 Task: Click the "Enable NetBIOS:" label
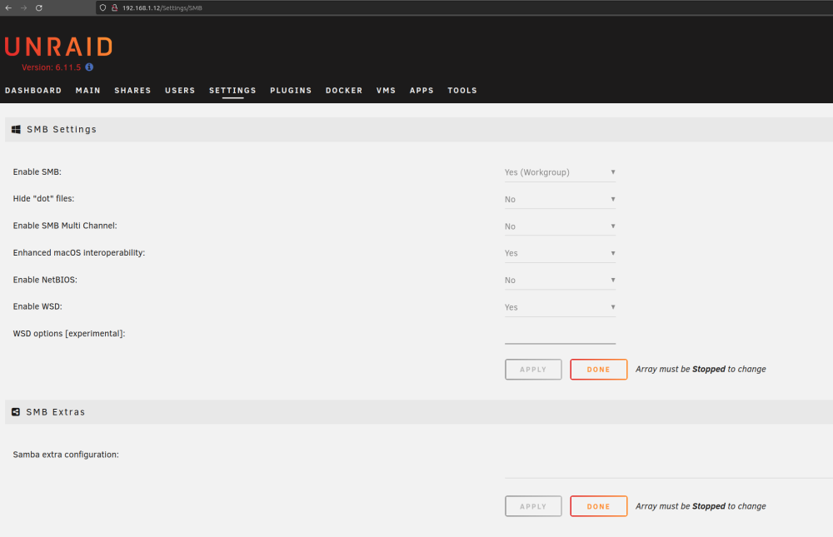click(x=45, y=280)
